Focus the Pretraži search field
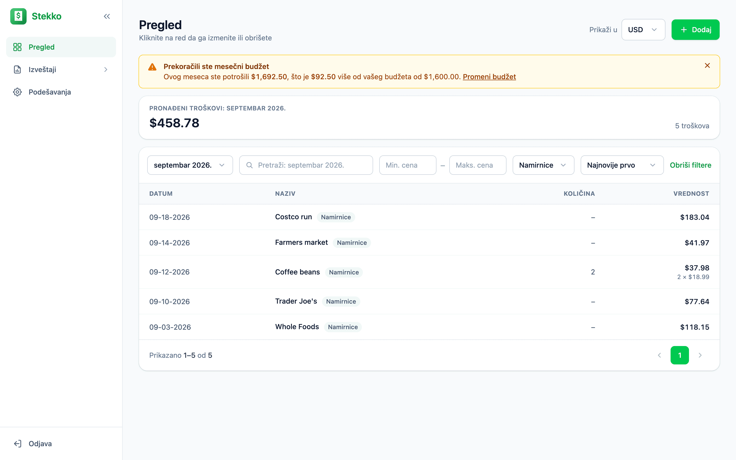 (306, 165)
